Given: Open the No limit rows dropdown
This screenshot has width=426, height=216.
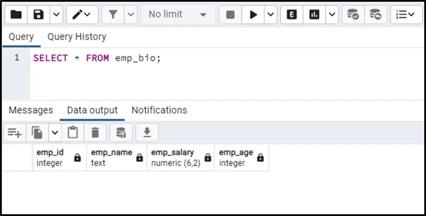Looking at the screenshot, I should tap(177, 15).
